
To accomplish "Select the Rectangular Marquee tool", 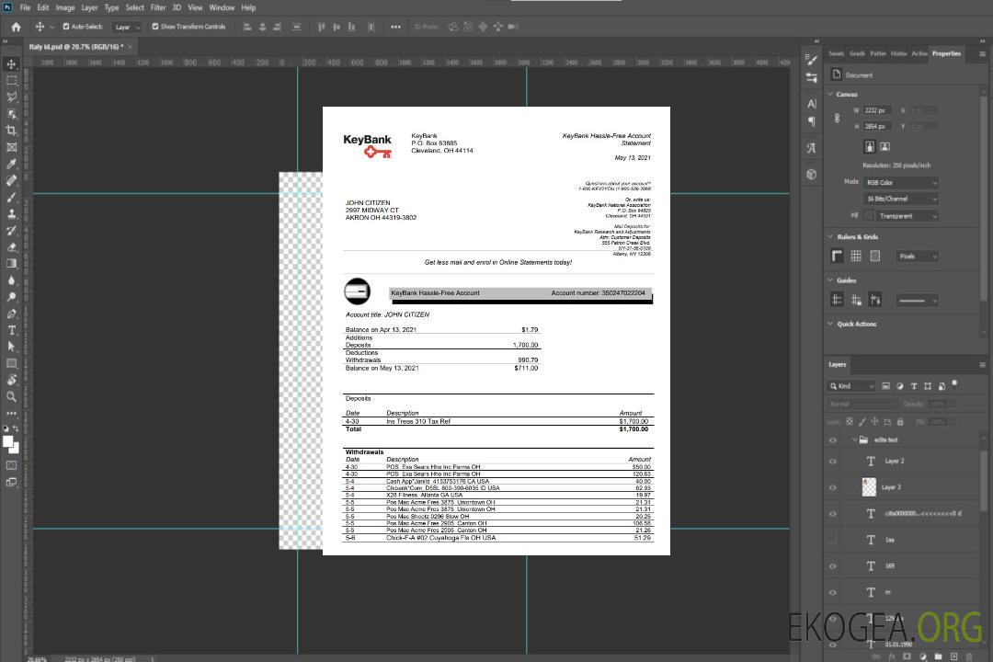I will coord(11,81).
